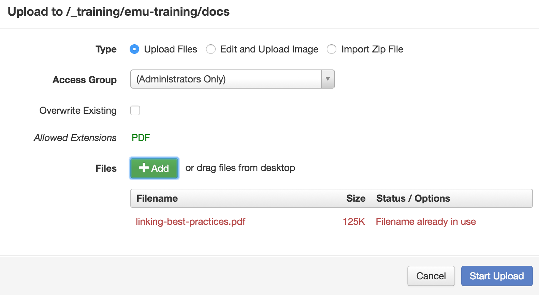Image resolution: width=539 pixels, height=295 pixels.
Task: Enable the Overwrite Existing checkbox
Action: point(135,110)
